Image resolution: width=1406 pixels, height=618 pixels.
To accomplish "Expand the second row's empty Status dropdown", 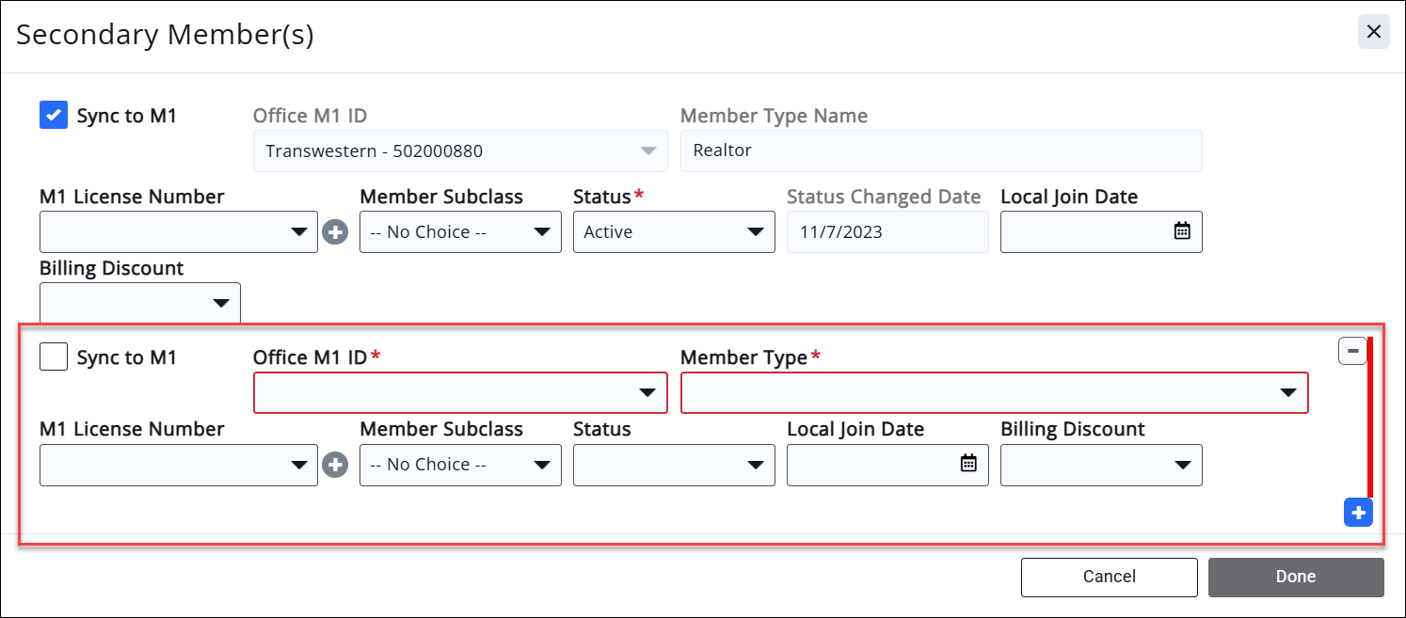I will (674, 465).
